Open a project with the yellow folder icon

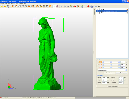pos(2,6)
